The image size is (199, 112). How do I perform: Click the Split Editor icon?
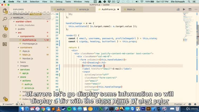click(189, 9)
